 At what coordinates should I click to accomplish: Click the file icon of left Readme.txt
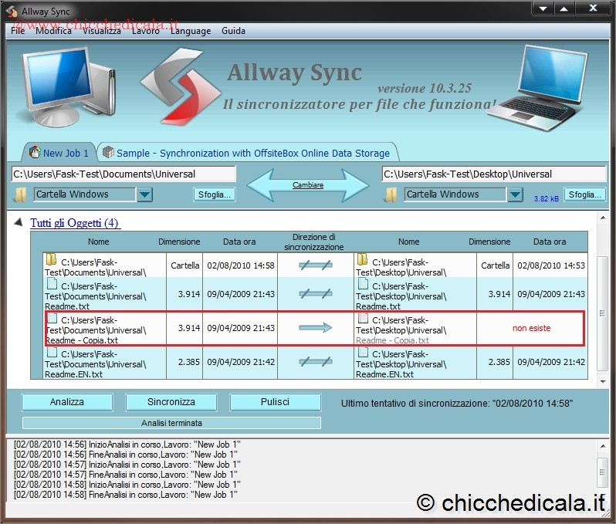(x=52, y=284)
